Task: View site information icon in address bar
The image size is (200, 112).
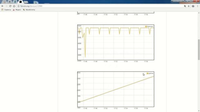Action: click(x=18, y=6)
